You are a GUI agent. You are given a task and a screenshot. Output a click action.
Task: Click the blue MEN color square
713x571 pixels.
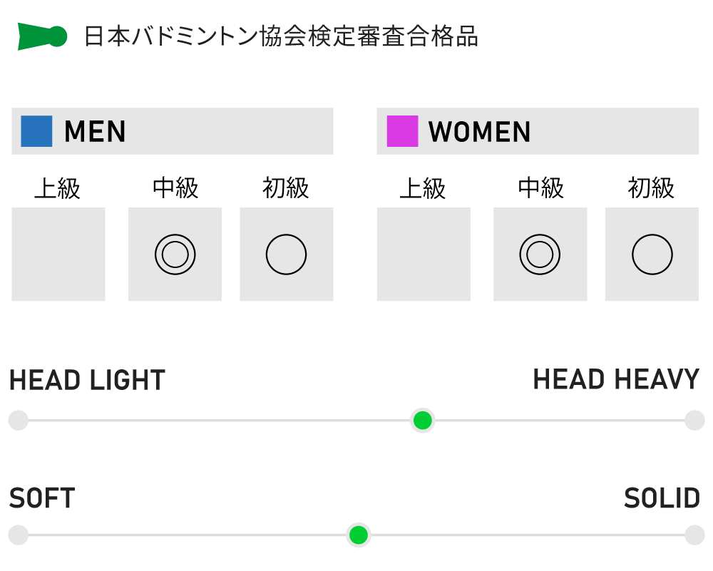coord(36,132)
